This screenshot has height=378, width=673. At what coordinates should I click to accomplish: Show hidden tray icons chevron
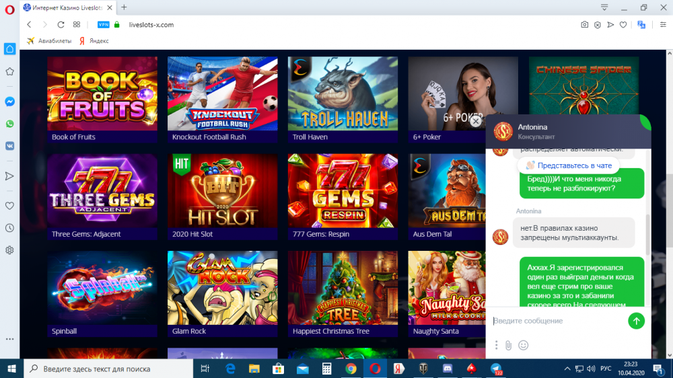(x=567, y=369)
